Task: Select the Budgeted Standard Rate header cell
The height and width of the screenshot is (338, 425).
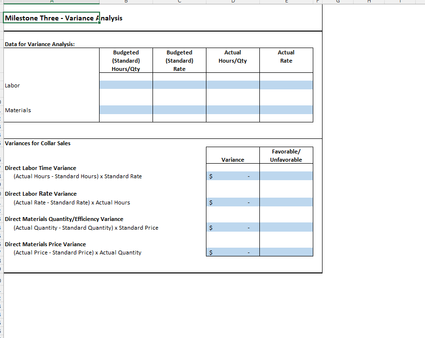Action: (x=179, y=60)
